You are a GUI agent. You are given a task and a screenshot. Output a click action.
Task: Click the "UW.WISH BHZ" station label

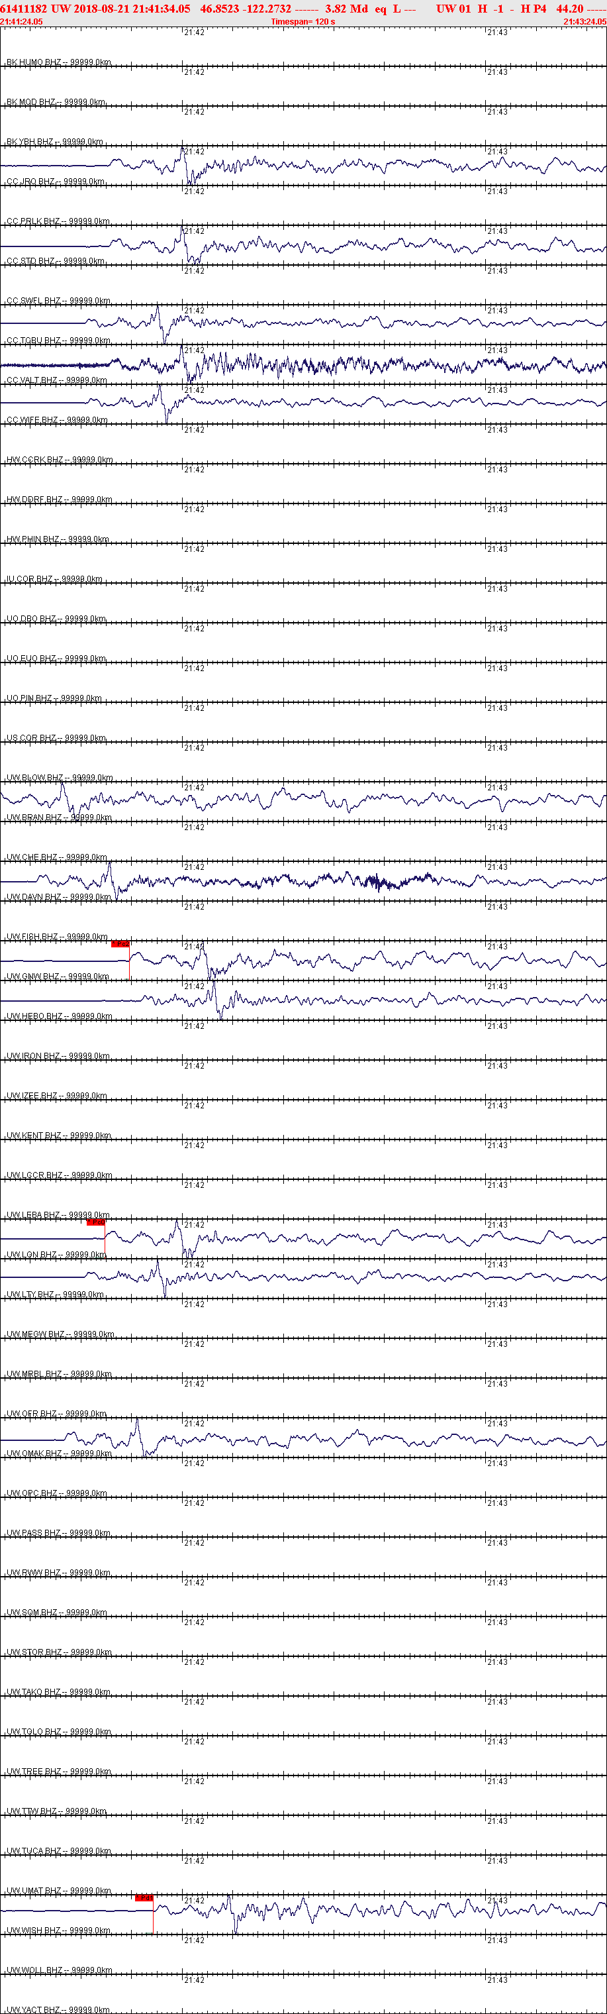tap(33, 1931)
